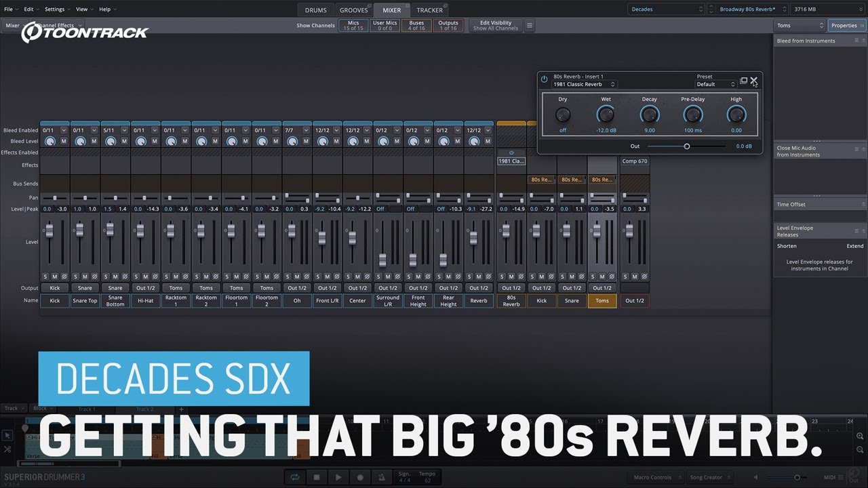868x488 pixels.
Task: Expand bleed dropdown on the Kick channel
Action: click(64, 130)
